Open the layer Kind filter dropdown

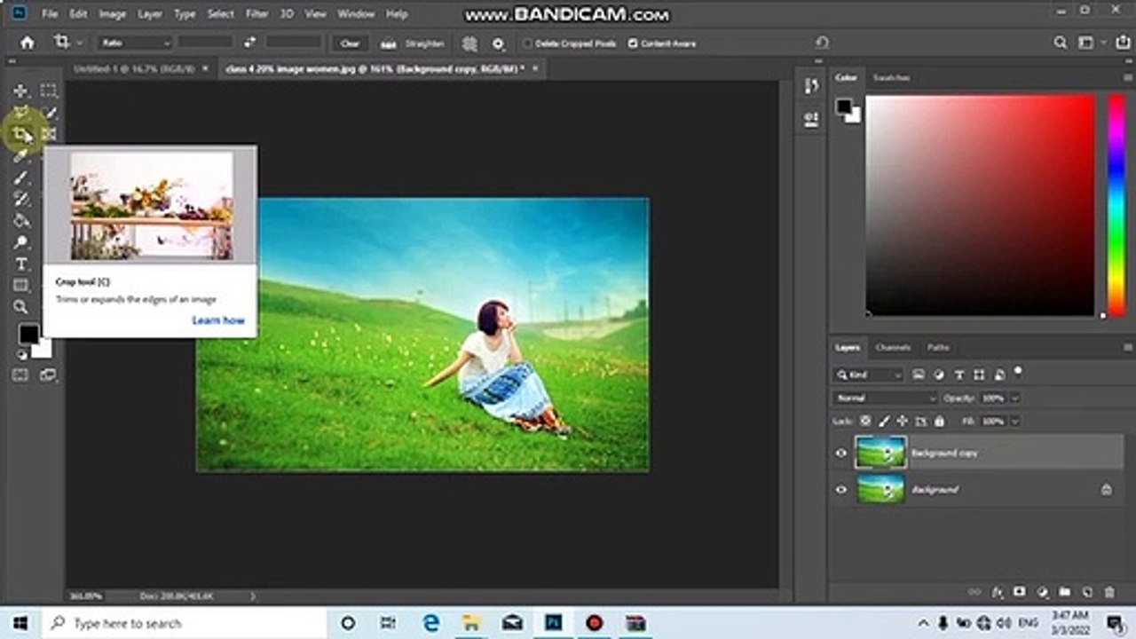click(x=868, y=375)
